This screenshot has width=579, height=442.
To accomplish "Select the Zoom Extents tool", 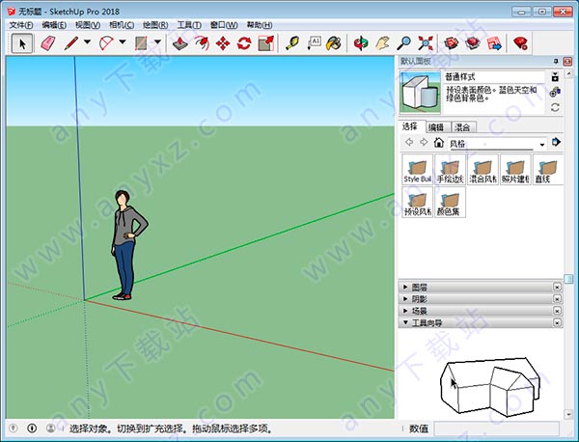I will [425, 43].
